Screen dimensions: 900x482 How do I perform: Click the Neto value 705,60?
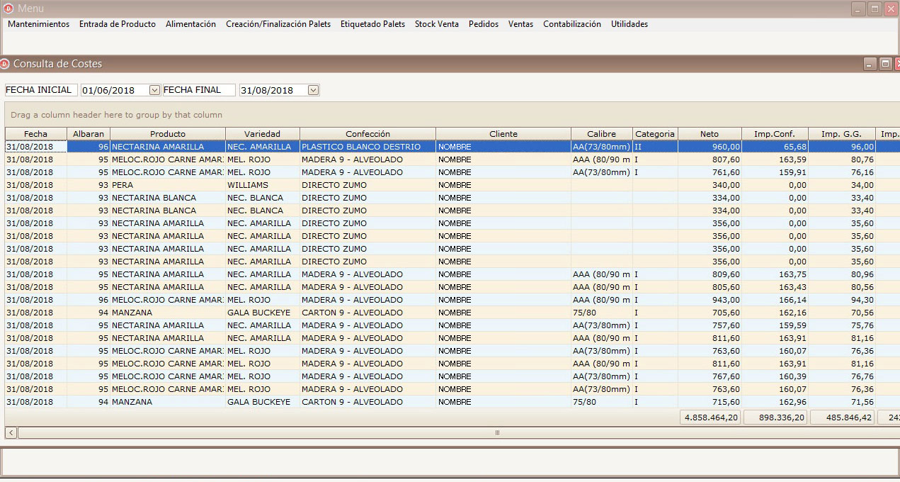[710, 313]
